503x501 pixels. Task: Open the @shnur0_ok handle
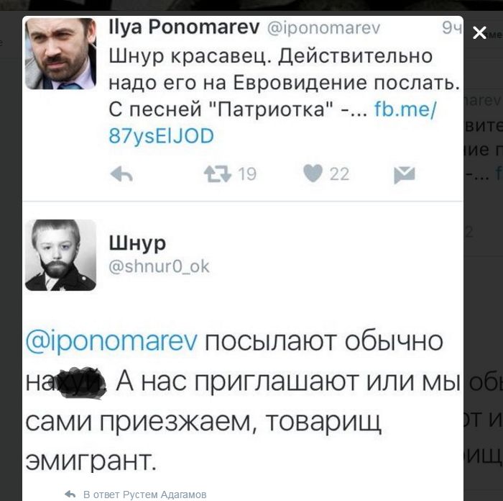(x=159, y=266)
